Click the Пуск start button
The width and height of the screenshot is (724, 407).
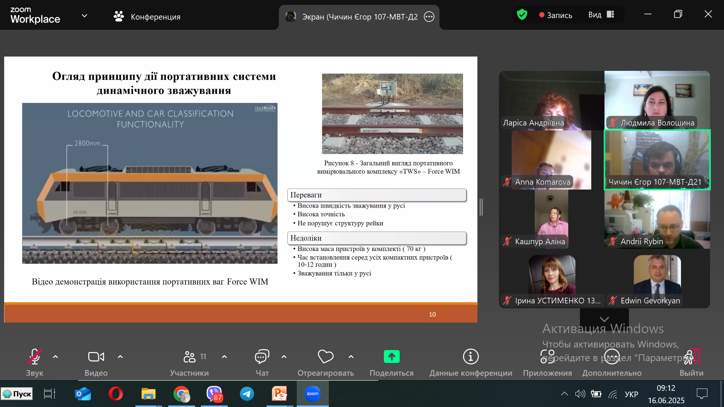click(x=17, y=394)
